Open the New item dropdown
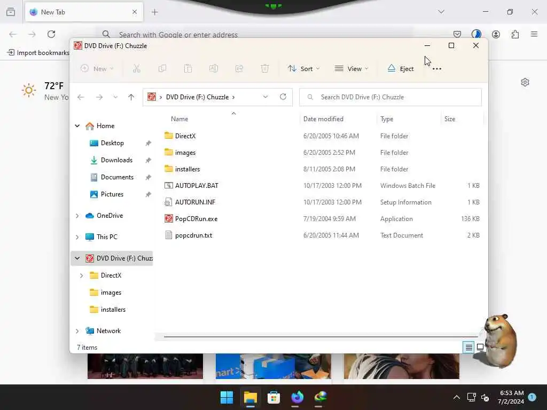Screen dimensions: 547x410 97,69
